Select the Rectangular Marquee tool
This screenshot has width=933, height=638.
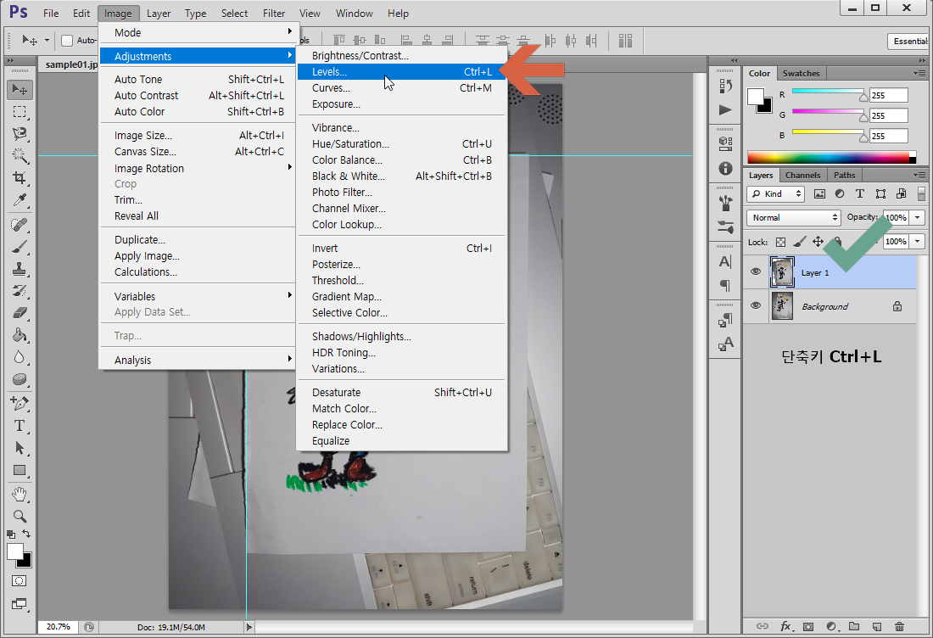point(20,112)
